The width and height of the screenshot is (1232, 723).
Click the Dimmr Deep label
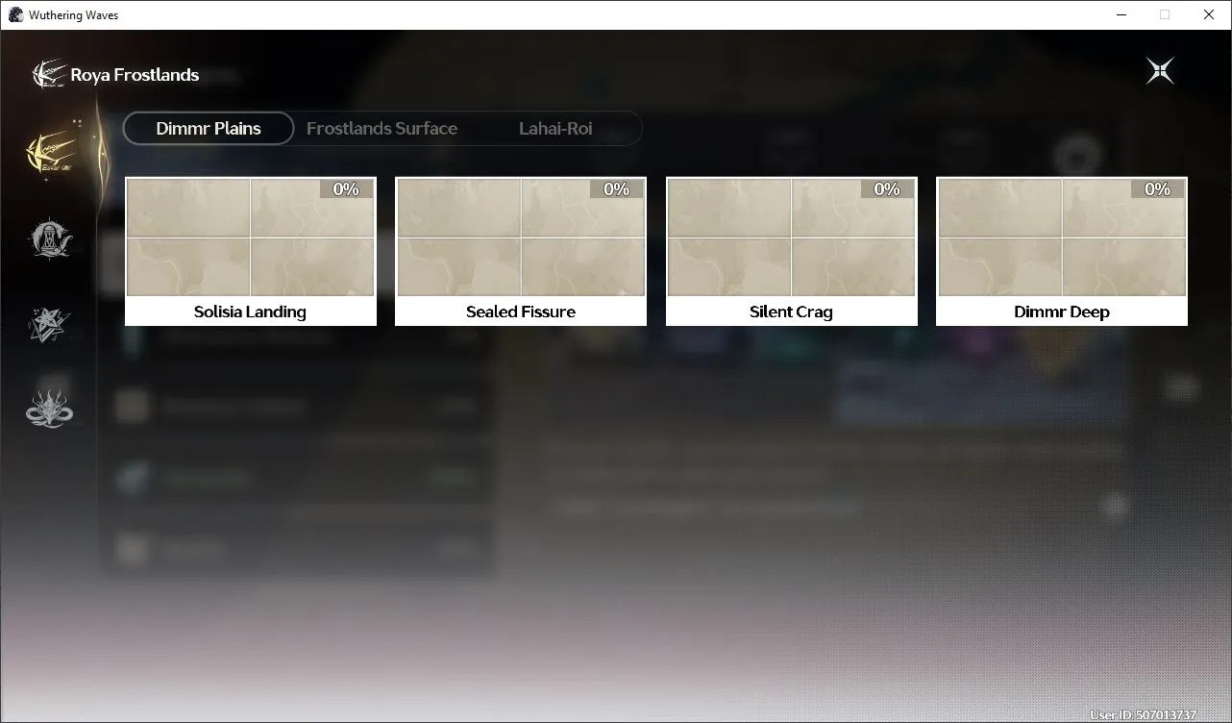pyautogui.click(x=1062, y=312)
